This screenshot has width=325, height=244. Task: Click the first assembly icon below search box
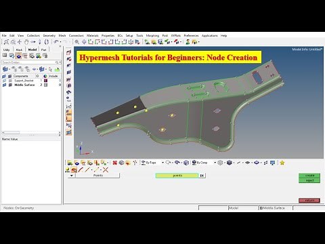coord(5,69)
